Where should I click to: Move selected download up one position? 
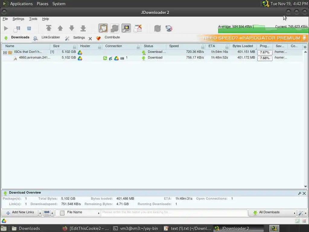pyautogui.click(x=60, y=28)
